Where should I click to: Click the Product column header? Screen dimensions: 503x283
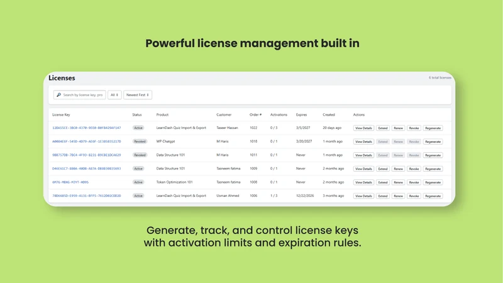coord(162,114)
